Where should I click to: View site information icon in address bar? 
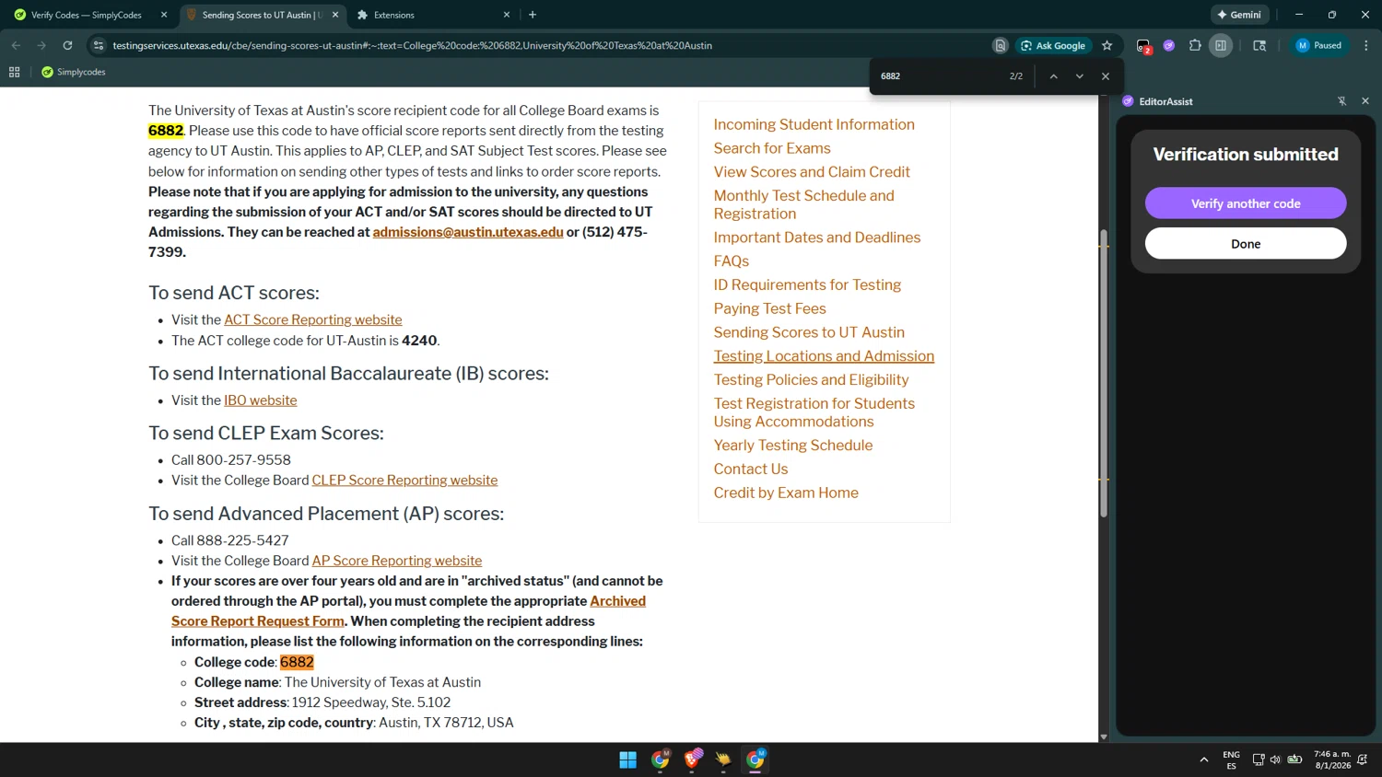[99, 45]
